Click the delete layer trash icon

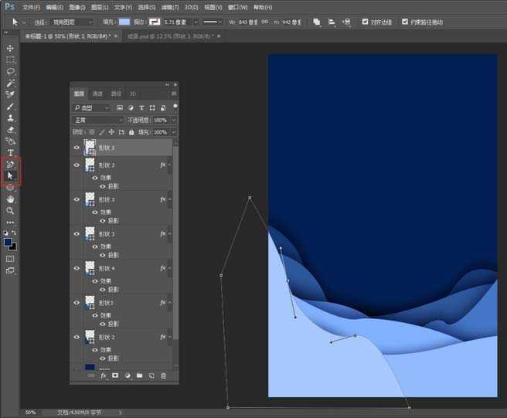[163, 376]
